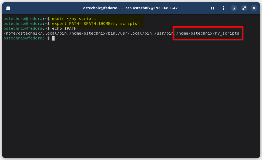The height and width of the screenshot is (160, 262).
Task: Click the export PATH command line
Action: [96, 24]
